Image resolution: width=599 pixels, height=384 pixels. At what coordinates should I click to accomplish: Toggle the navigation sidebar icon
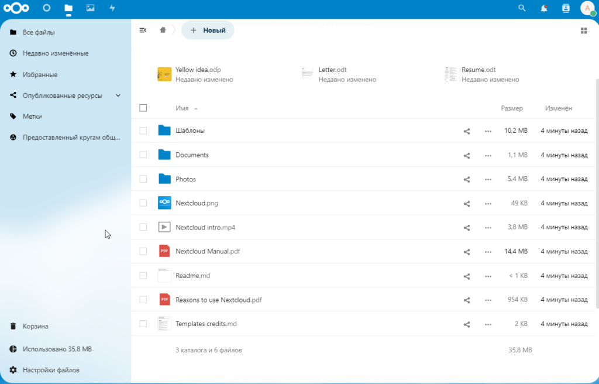[143, 30]
